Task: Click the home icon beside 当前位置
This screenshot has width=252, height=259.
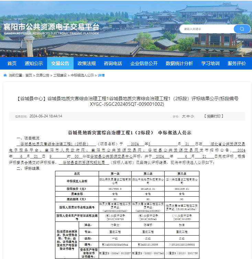Action: 5,75
